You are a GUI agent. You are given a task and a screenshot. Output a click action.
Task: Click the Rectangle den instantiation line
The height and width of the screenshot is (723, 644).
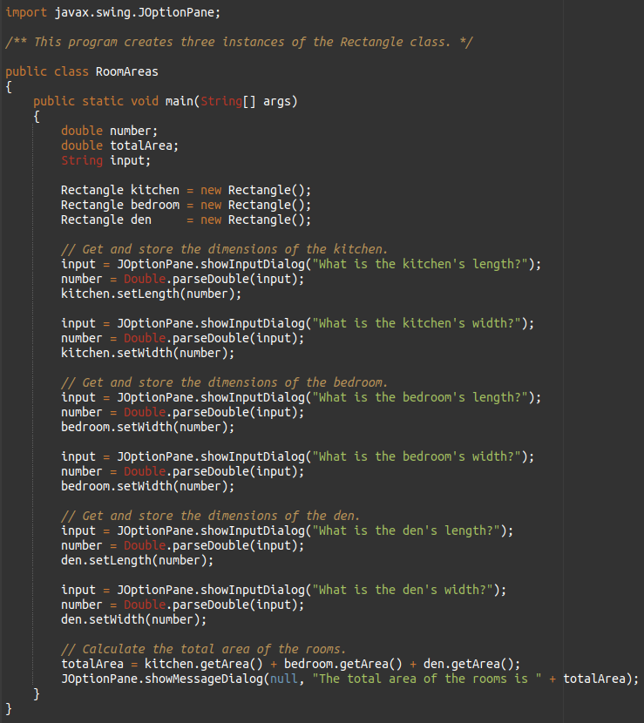tap(186, 220)
